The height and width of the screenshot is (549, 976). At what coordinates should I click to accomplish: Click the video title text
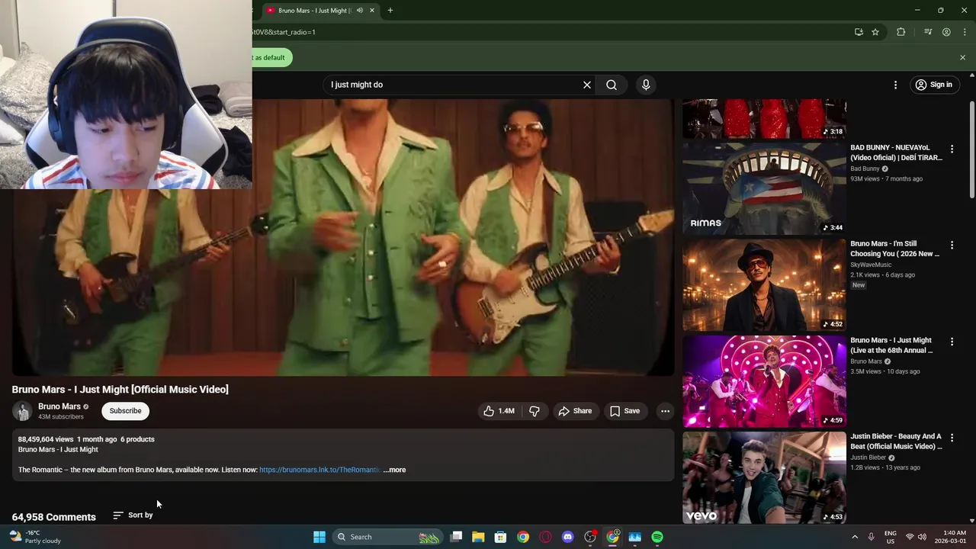click(x=120, y=390)
